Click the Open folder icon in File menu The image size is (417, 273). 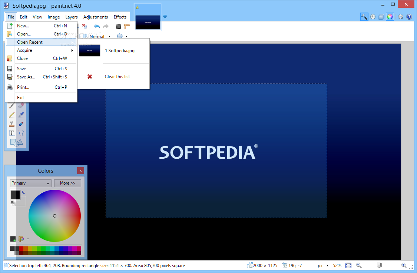coord(10,34)
